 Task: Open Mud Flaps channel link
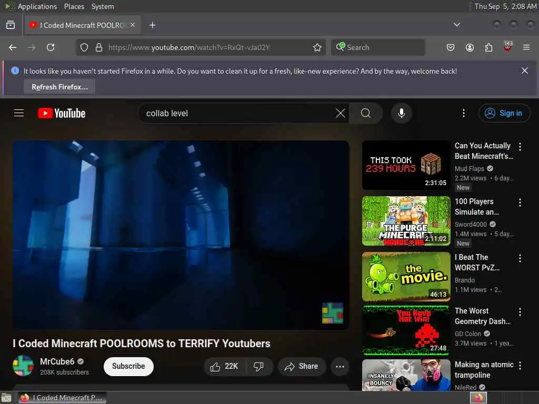tap(469, 169)
